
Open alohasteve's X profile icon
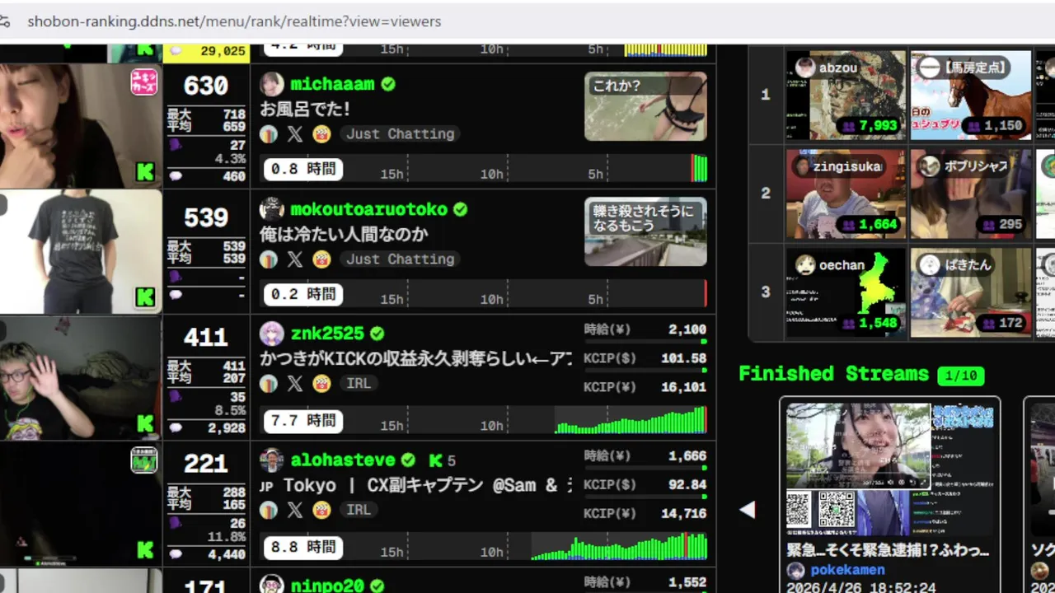tap(295, 510)
